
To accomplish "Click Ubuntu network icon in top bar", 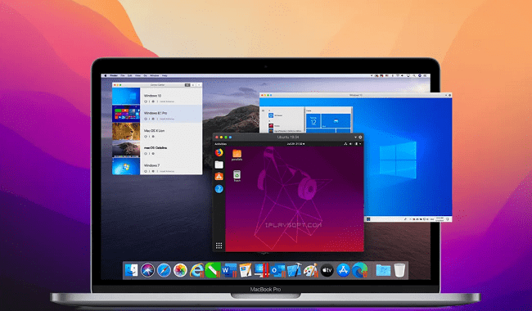I will [345, 144].
